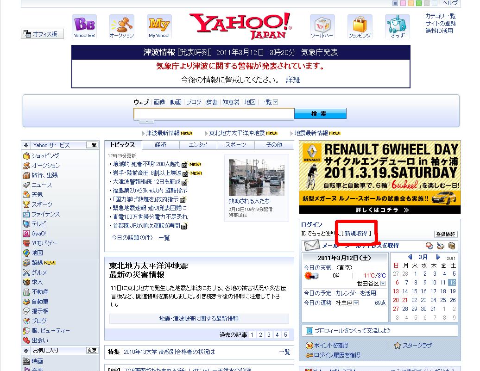Click the Y! Mobage icon in sidebar

pyautogui.click(x=26, y=243)
